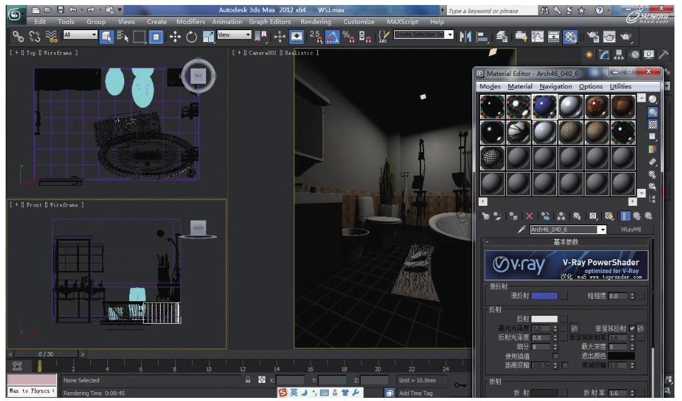The image size is (682, 401).
Task: Click the black 退出颜色 color swatch
Action: (x=621, y=356)
